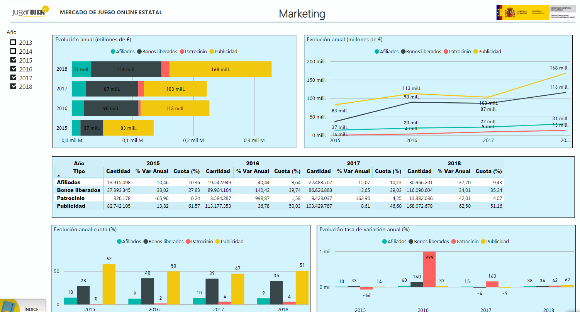Click the yellow 168 mill. segment of the 2018 bar
The width and height of the screenshot is (580, 312).
[220, 69]
